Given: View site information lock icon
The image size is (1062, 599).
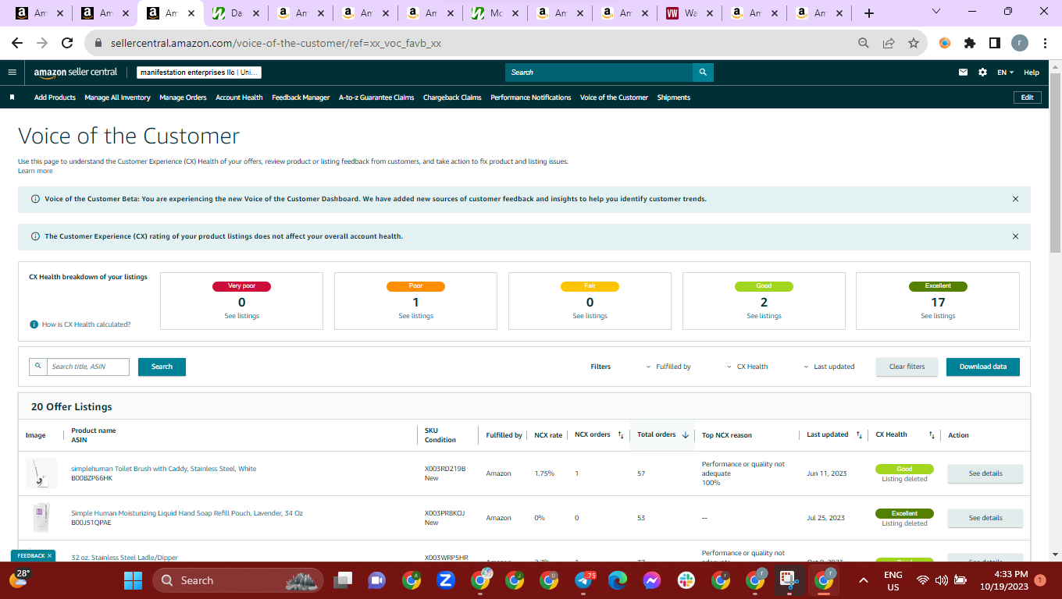Looking at the screenshot, I should (99, 44).
